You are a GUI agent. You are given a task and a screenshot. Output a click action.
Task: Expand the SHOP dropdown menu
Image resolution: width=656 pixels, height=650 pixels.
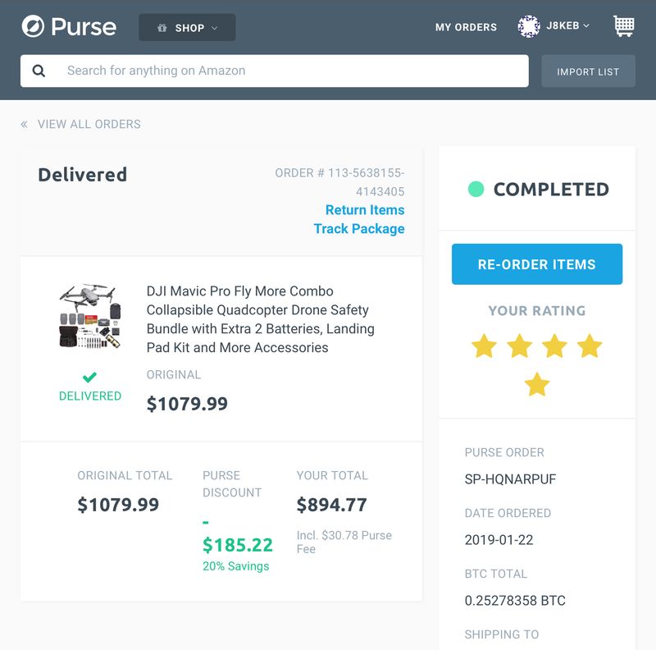[x=187, y=28]
